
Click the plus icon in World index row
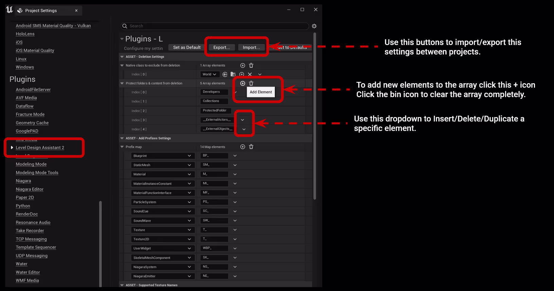[x=242, y=74]
